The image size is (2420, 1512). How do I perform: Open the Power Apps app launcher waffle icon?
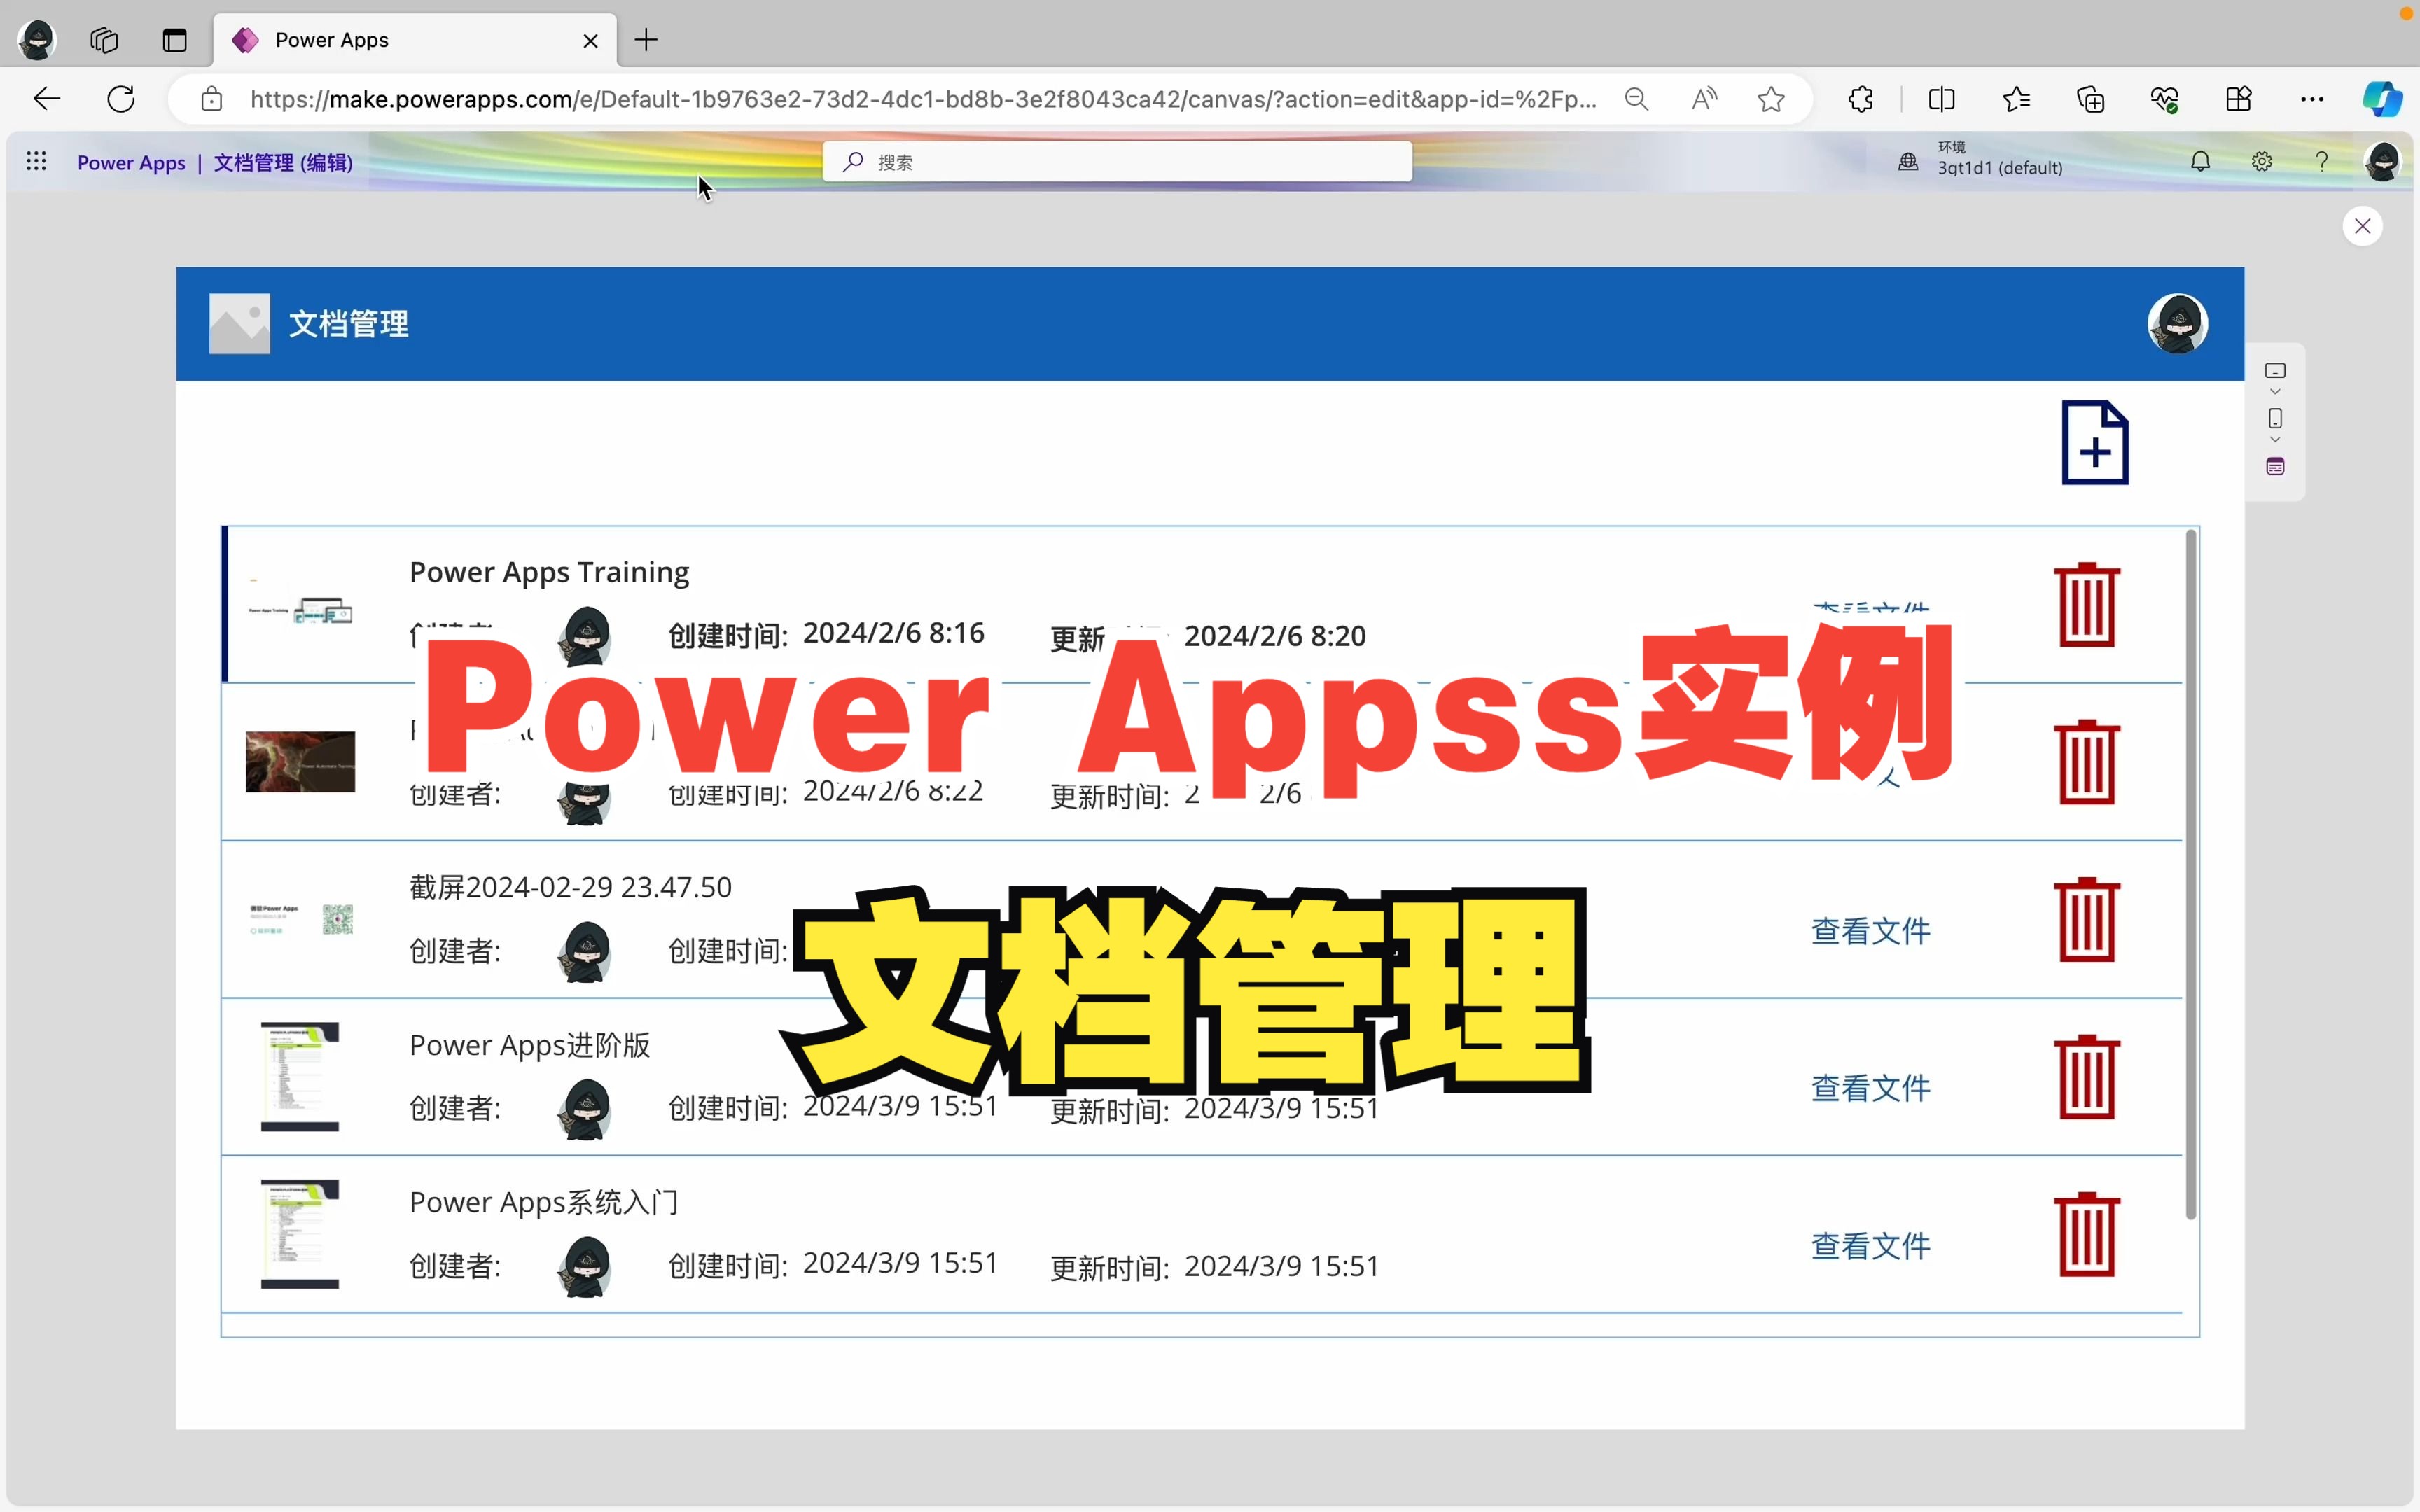[x=36, y=161]
